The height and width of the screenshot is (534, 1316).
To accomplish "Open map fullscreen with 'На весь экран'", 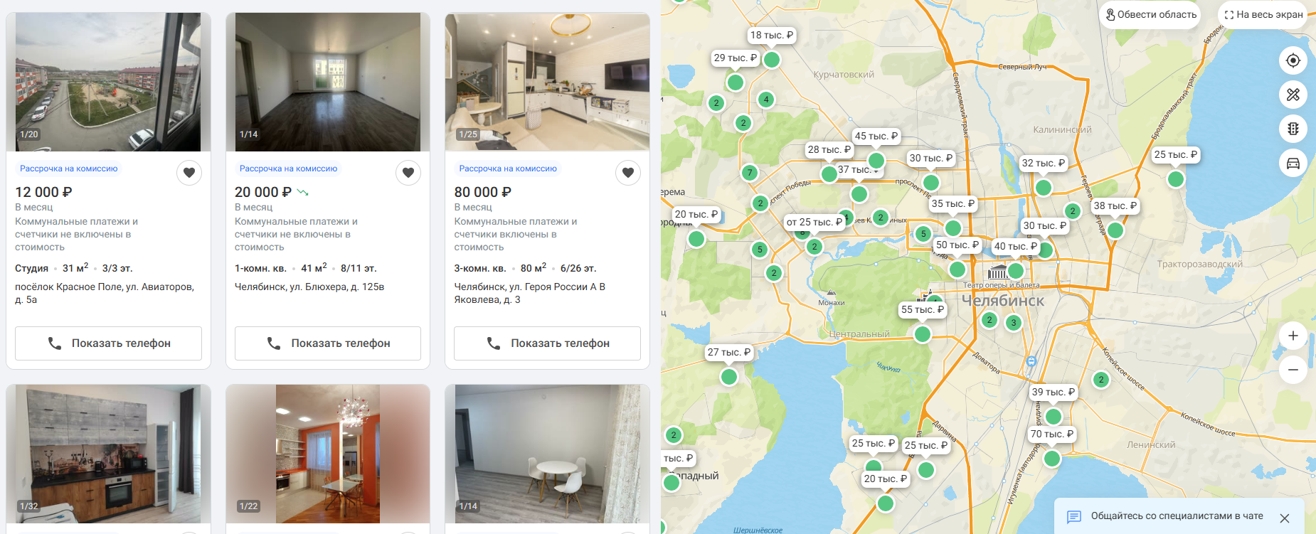I will coord(1263,14).
